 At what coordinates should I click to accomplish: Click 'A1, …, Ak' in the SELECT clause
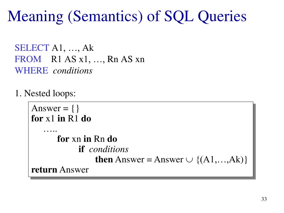pyautogui.click(x=73, y=48)
